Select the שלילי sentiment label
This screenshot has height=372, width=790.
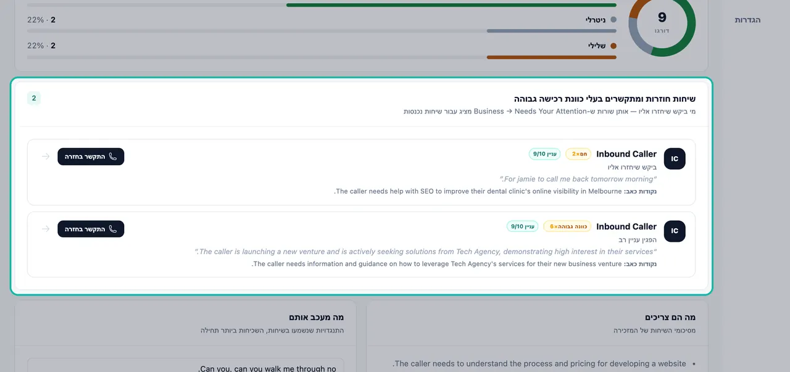597,46
